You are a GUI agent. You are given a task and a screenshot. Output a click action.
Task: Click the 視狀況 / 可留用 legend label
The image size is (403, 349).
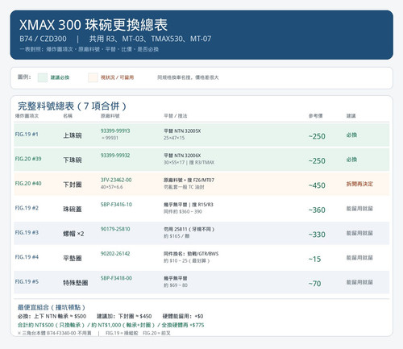click(117, 77)
